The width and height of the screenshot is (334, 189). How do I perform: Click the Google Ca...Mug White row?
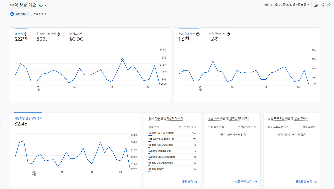(172, 163)
